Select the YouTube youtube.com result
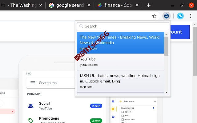Viewport: 197px width, 123px height. click(120, 62)
